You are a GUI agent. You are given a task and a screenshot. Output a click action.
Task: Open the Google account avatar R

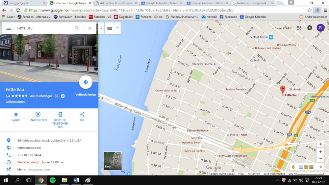[x=320, y=28]
